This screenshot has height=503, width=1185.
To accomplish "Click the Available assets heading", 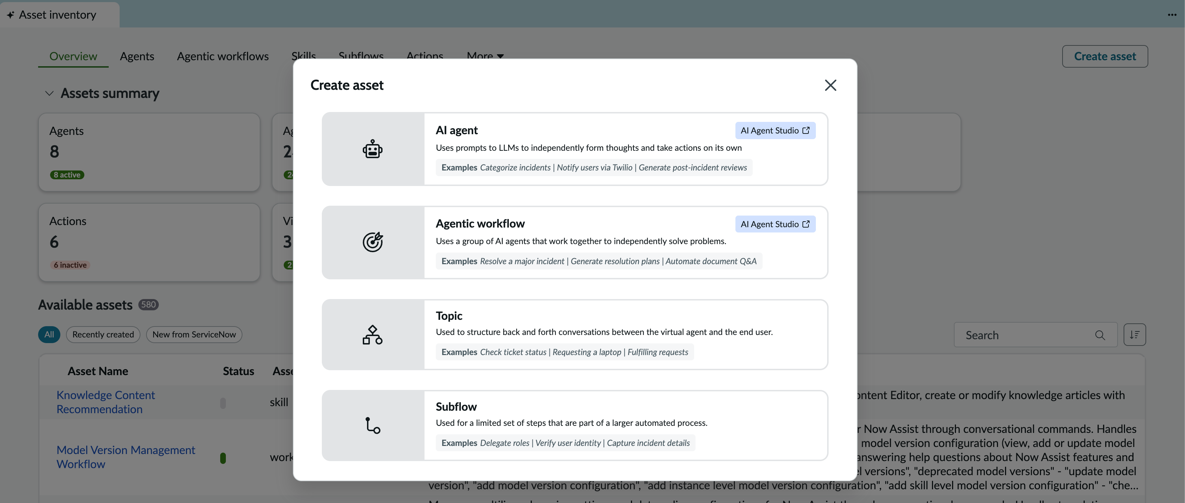I will coord(85,305).
